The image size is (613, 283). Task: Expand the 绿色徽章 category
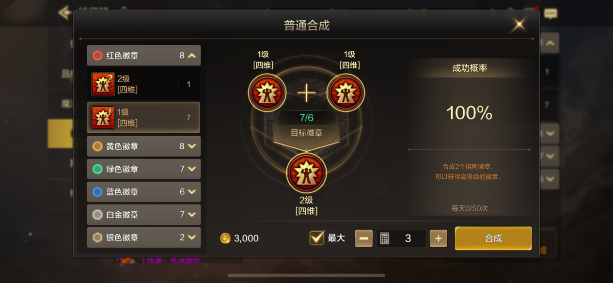[143, 169]
